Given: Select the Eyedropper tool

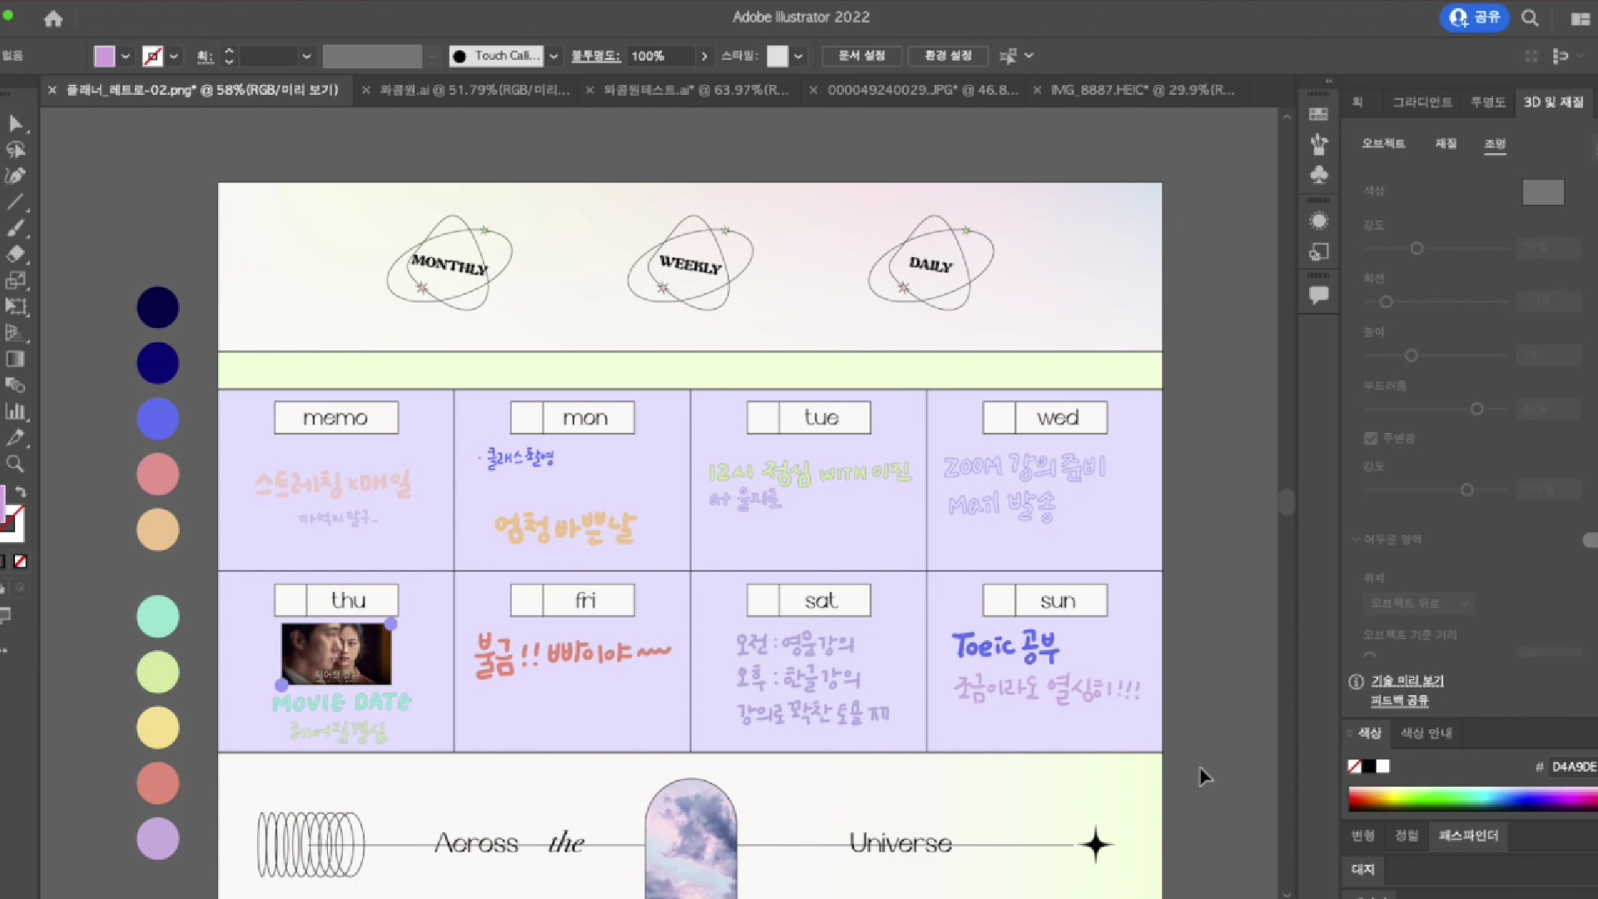Looking at the screenshot, I should coord(15,437).
